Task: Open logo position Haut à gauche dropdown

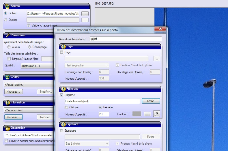Action: 87,65
